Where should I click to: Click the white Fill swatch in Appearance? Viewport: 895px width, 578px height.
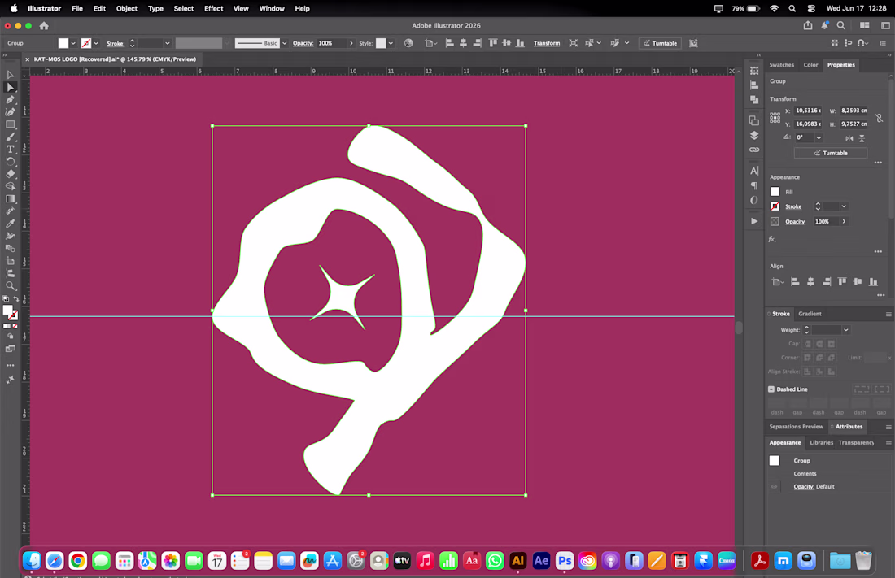[775, 192]
